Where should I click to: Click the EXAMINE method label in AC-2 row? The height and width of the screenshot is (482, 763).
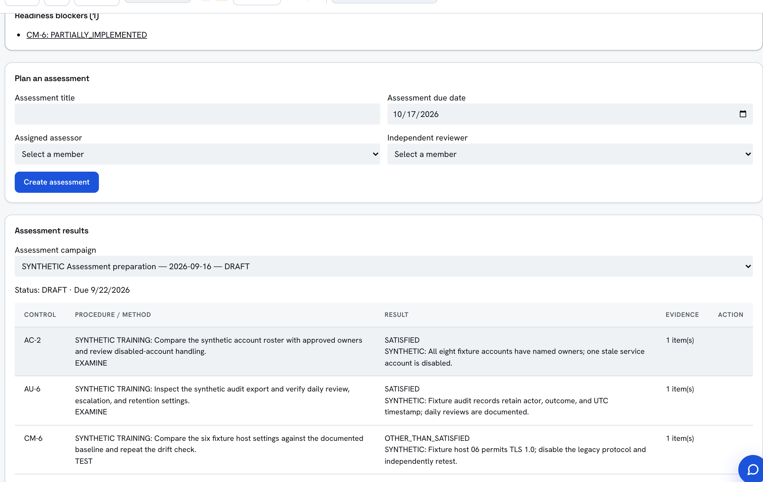pos(91,363)
